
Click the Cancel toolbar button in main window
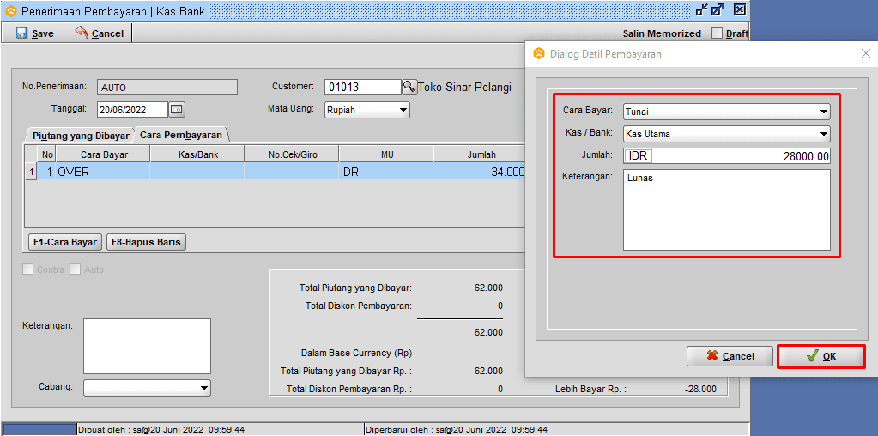(x=99, y=33)
